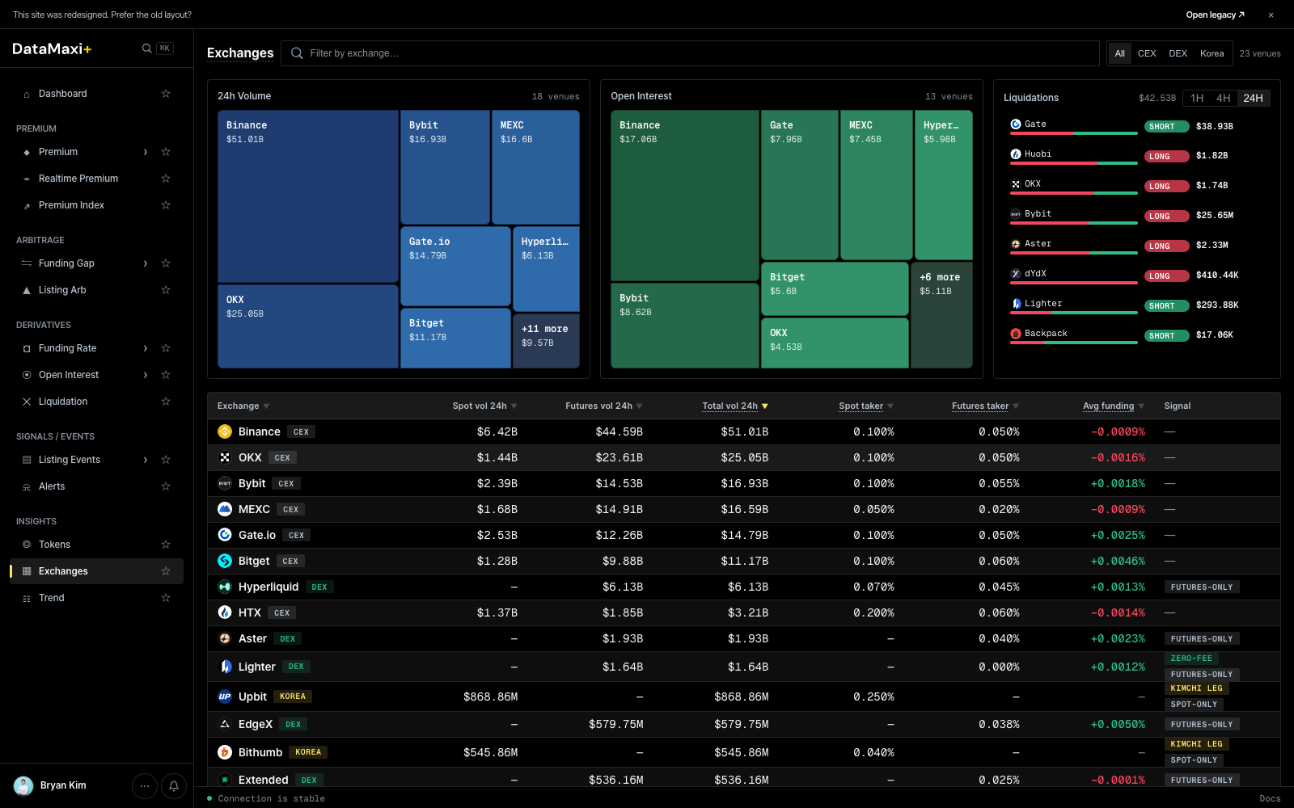Favorite the Dashboard item star
Image resolution: width=1294 pixels, height=808 pixels.
coord(166,94)
